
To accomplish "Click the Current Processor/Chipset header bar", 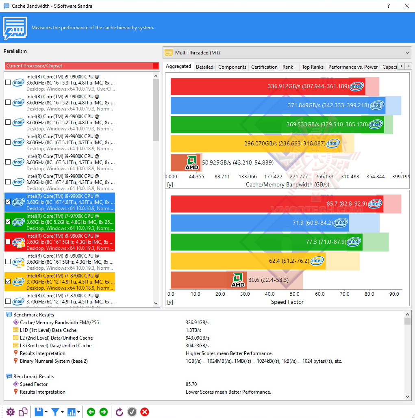I will point(82,65).
